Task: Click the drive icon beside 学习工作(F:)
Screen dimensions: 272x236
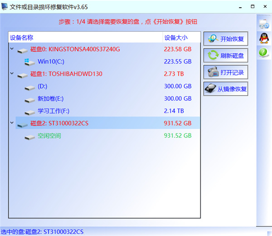Action: [29, 113]
